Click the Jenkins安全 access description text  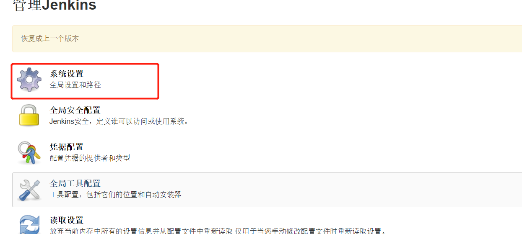119,122
